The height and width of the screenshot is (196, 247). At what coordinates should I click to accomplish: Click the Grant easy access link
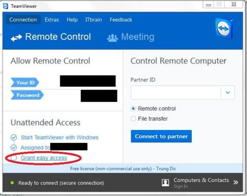pyautogui.click(x=44, y=158)
